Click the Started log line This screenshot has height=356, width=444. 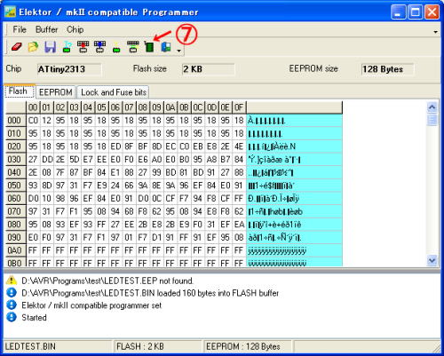34,318
